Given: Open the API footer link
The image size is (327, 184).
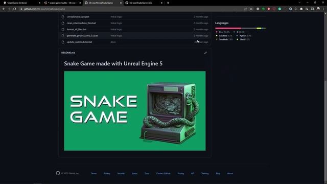Looking at the screenshot, I should [193, 173].
